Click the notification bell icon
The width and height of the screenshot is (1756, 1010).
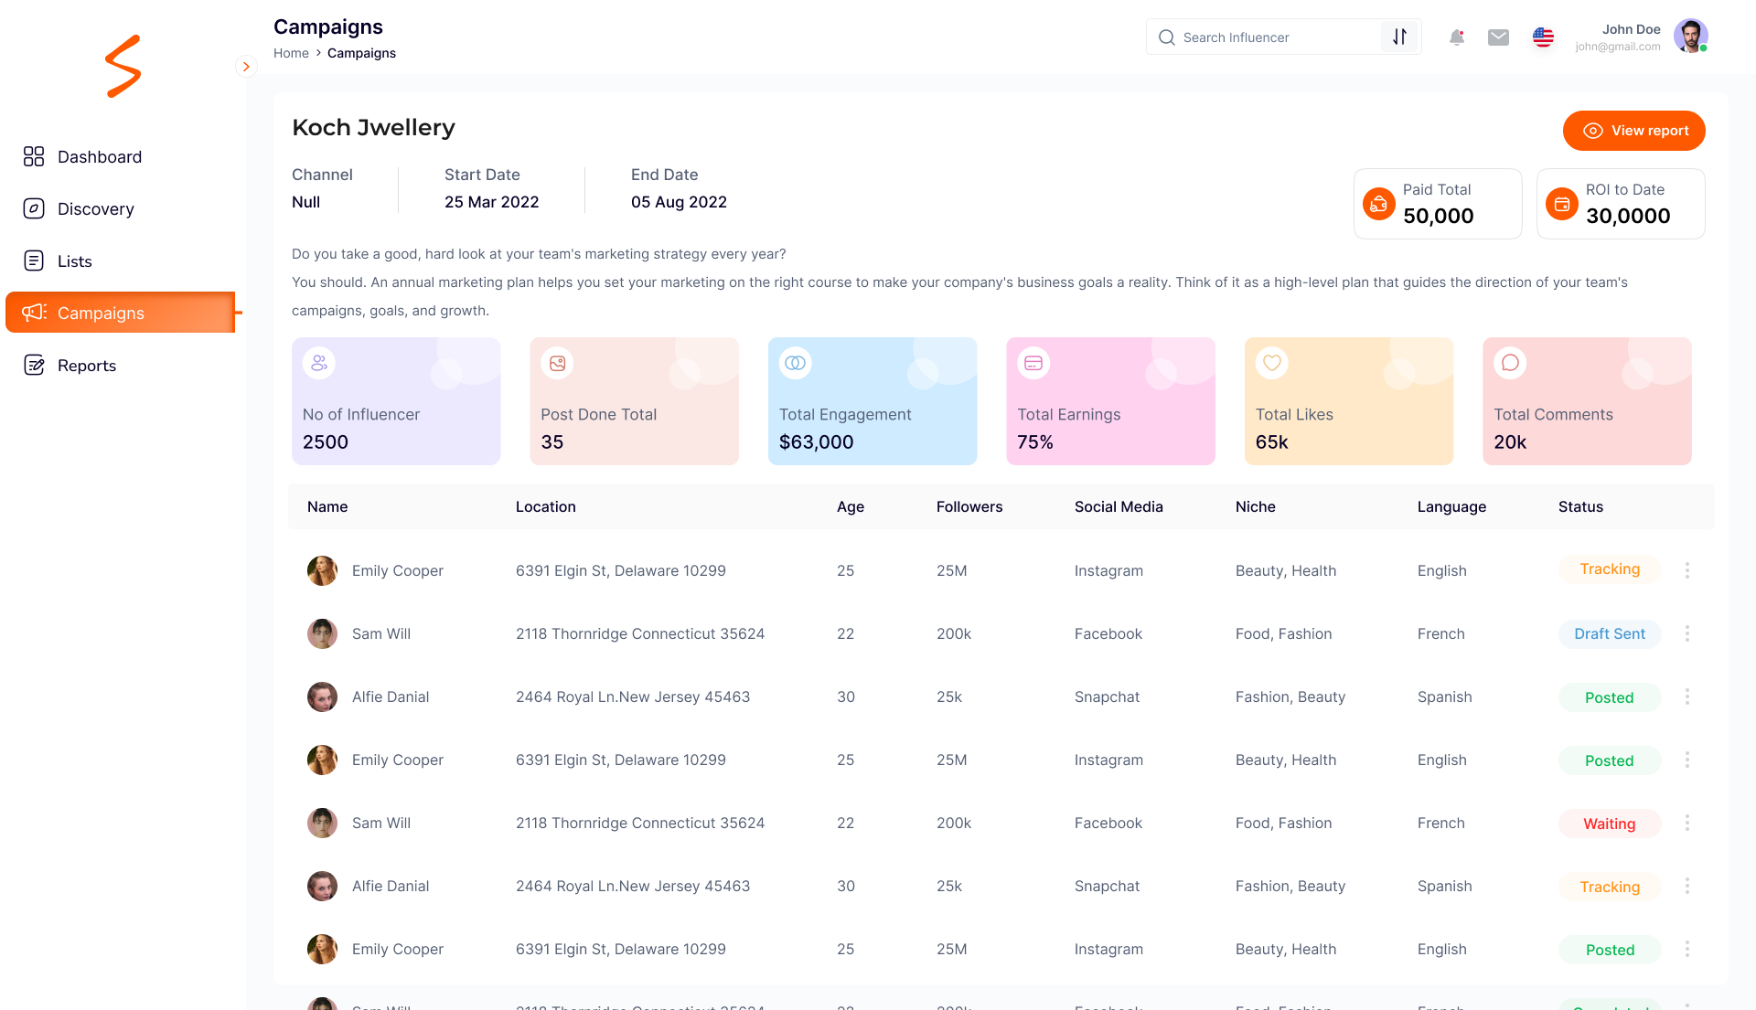1457,37
